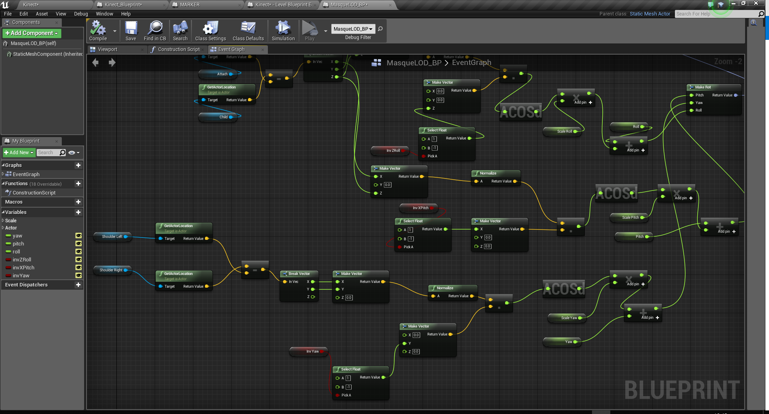This screenshot has height=414, width=769.
Task: Add pin on Make Rot adjacent add node
Action: [636, 150]
